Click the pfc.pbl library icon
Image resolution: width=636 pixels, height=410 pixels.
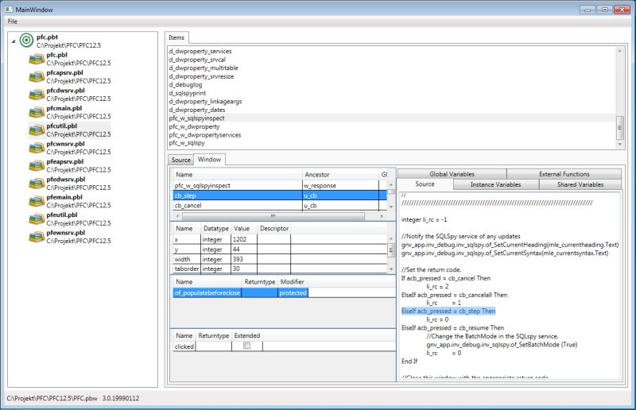pos(37,60)
